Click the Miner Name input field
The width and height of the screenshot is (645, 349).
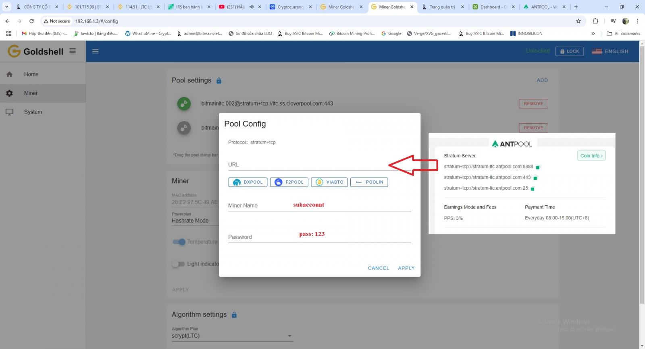click(320, 205)
